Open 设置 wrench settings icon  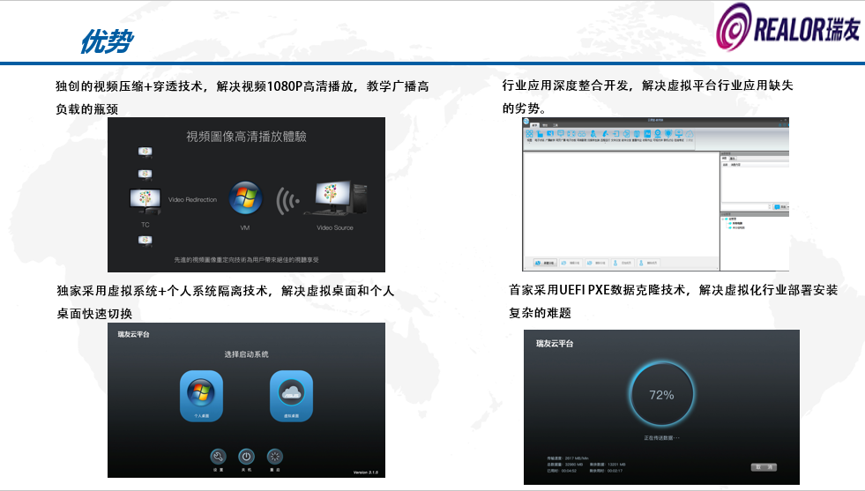click(218, 456)
